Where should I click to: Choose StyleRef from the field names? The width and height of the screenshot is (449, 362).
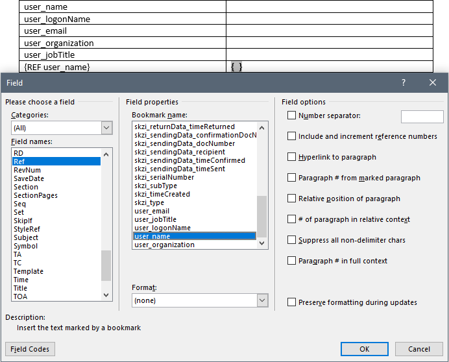click(29, 229)
